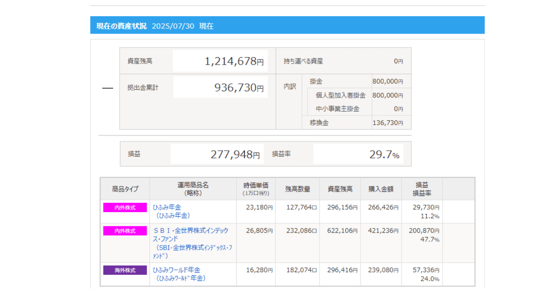The width and height of the screenshot is (559, 293).
Task: Click the 残高数量 column header
Action: tap(298, 189)
